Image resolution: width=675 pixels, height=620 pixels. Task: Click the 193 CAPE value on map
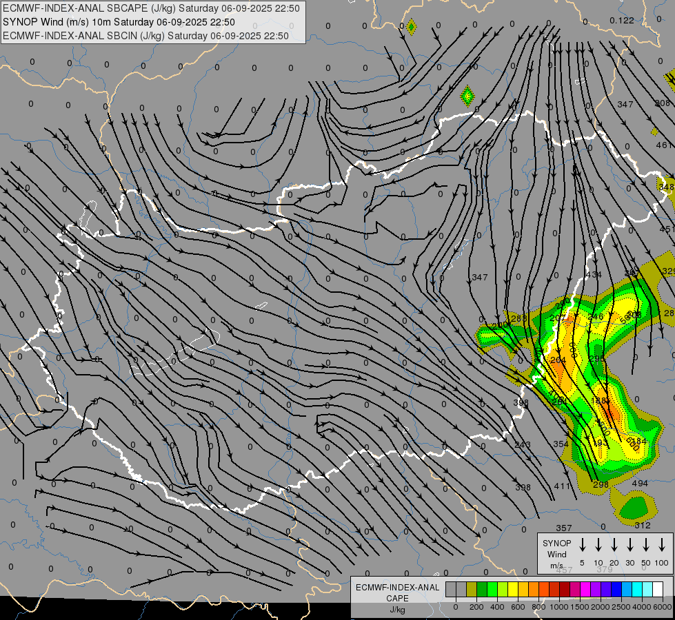[601, 443]
